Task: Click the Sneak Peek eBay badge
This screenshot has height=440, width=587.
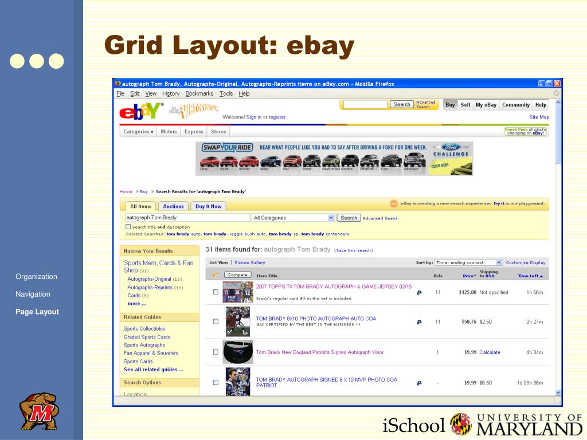Action: coord(525,131)
